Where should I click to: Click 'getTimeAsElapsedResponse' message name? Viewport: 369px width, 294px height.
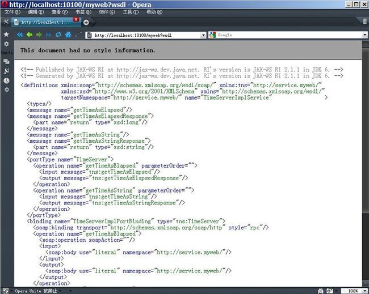coord(111,116)
